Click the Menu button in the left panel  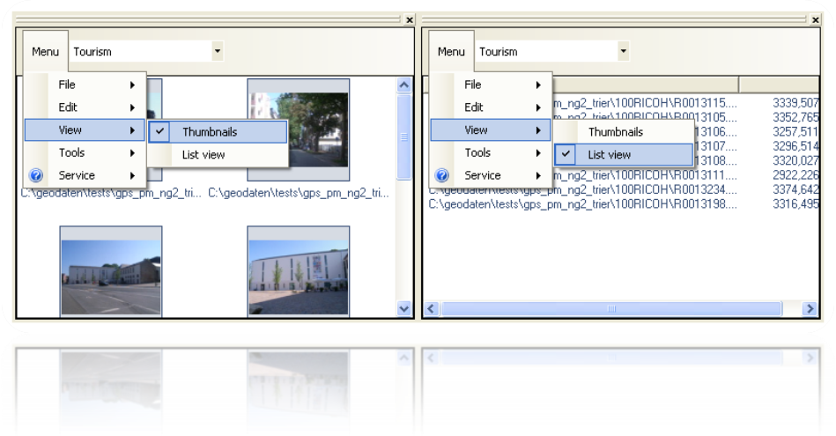click(45, 52)
